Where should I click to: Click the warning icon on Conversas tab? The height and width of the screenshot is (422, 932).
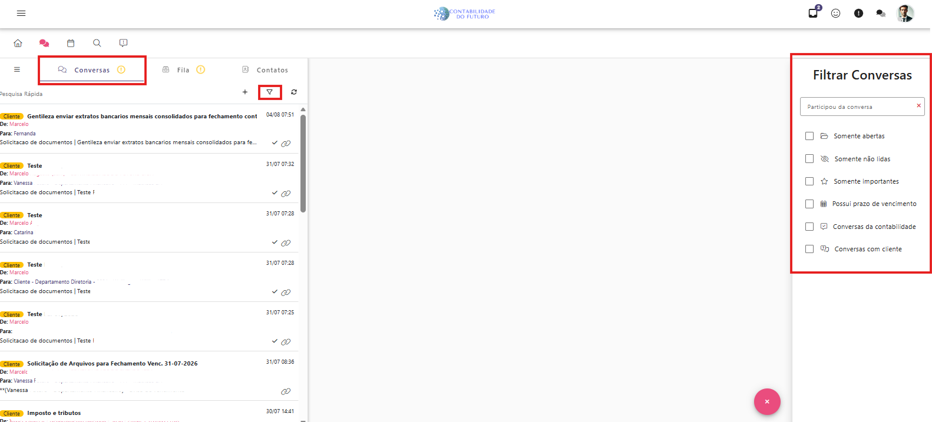121,69
